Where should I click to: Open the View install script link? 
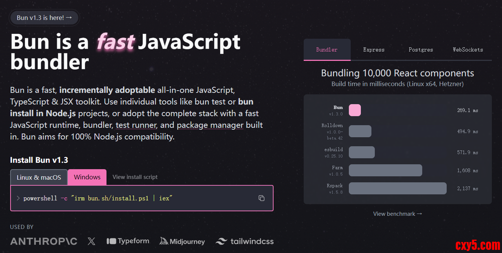[135, 177]
